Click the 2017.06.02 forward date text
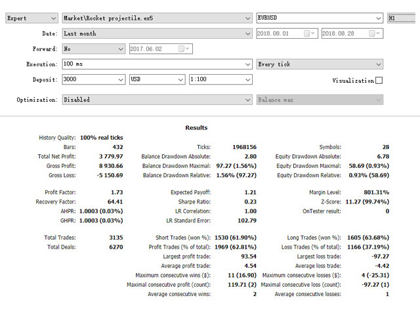The height and width of the screenshot is (315, 420). pos(154,49)
